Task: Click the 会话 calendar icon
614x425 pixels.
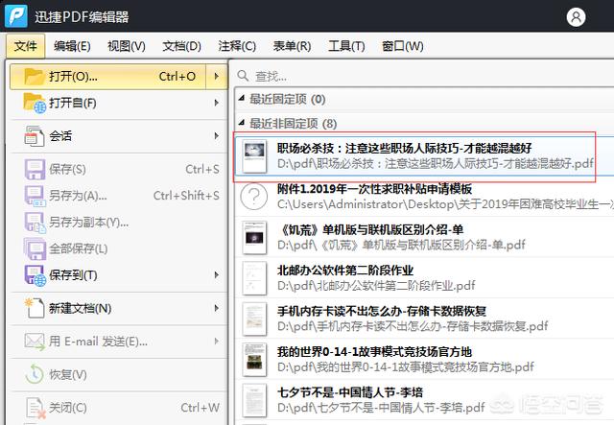Action: 35,136
